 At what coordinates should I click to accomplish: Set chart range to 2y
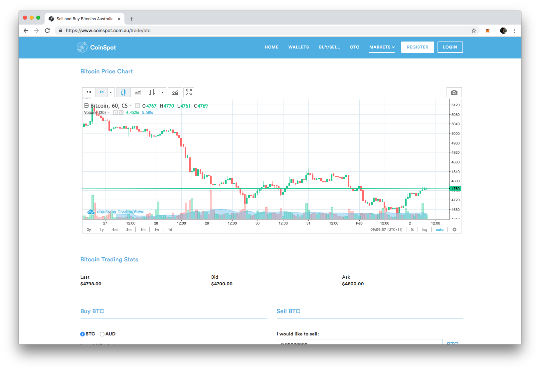tap(89, 230)
